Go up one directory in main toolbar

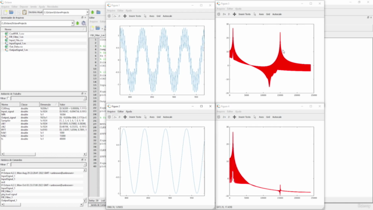click(92, 12)
